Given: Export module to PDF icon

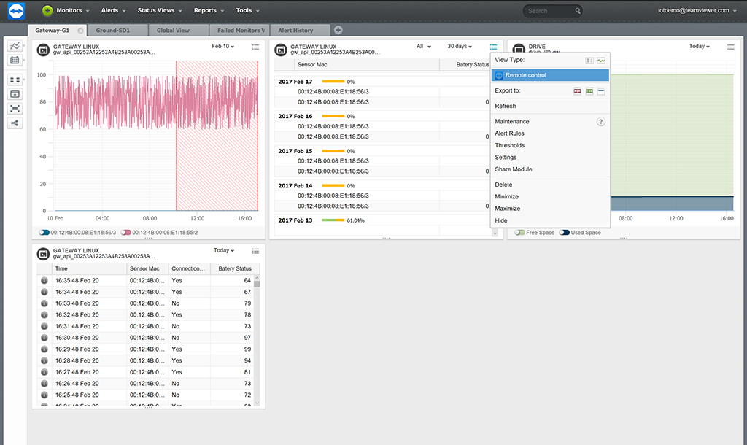Looking at the screenshot, I should point(577,91).
